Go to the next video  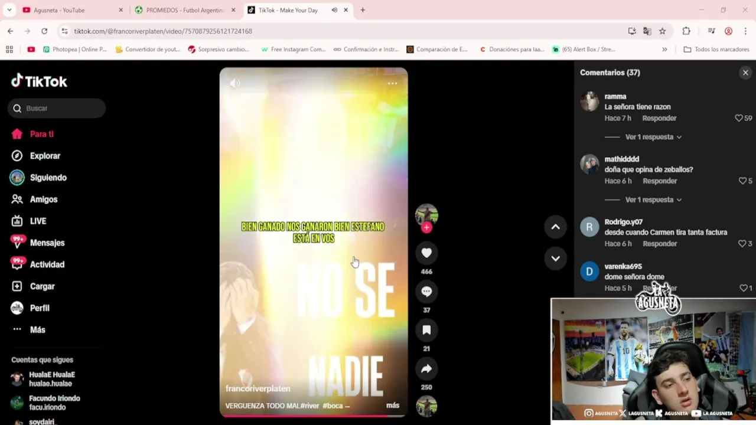click(555, 258)
